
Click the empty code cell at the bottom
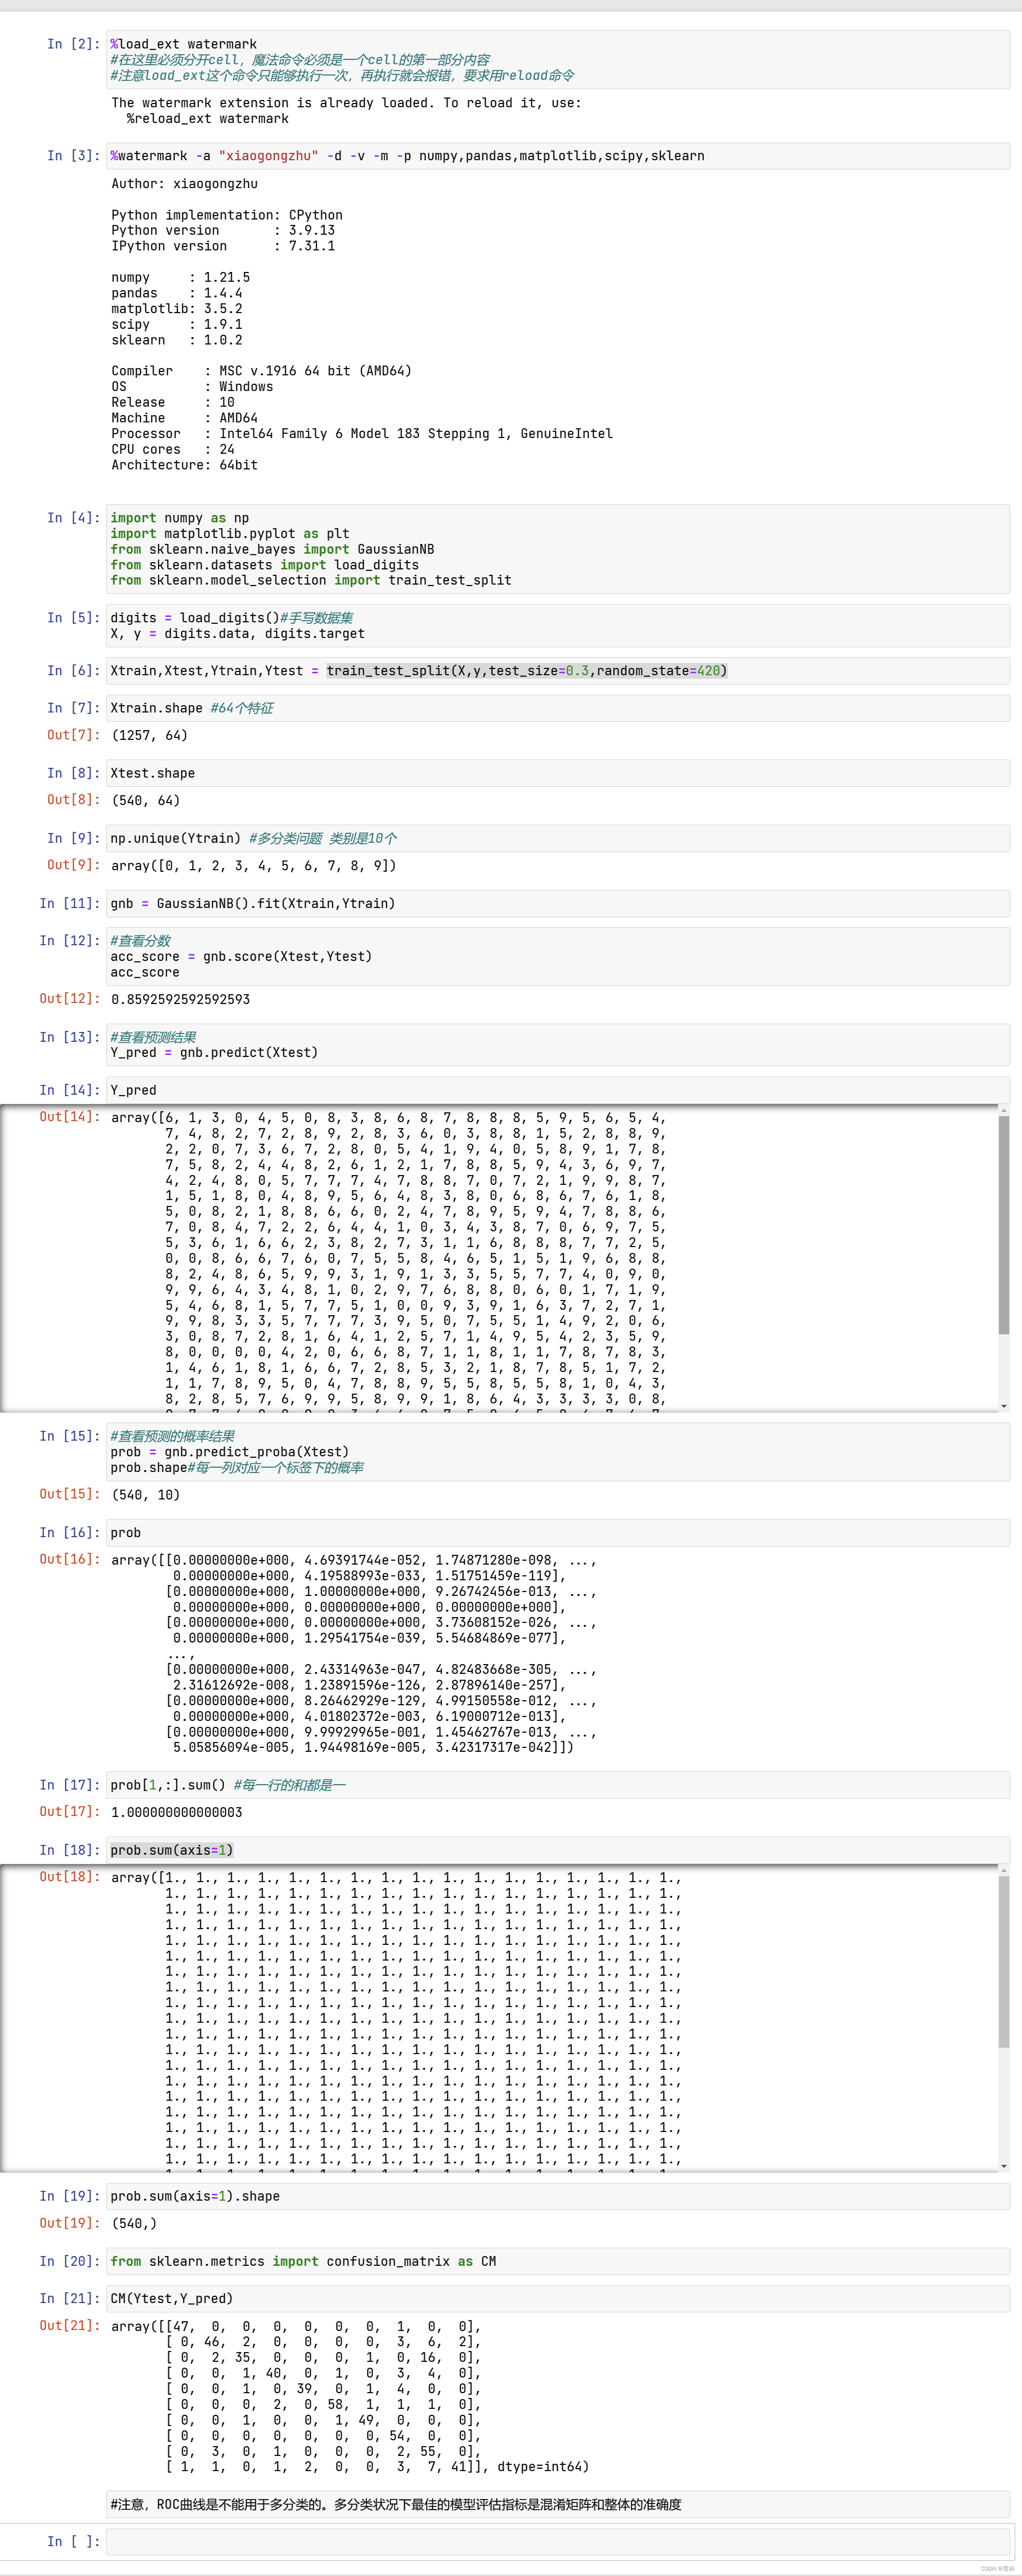coord(558,2541)
